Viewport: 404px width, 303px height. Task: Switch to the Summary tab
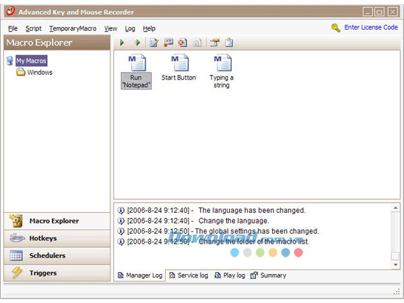[268, 275]
